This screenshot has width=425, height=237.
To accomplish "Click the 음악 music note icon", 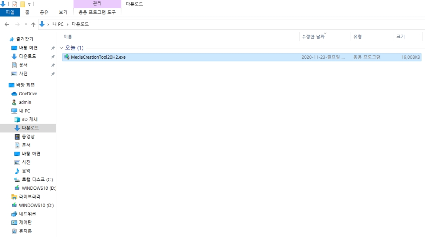I will coord(17,171).
